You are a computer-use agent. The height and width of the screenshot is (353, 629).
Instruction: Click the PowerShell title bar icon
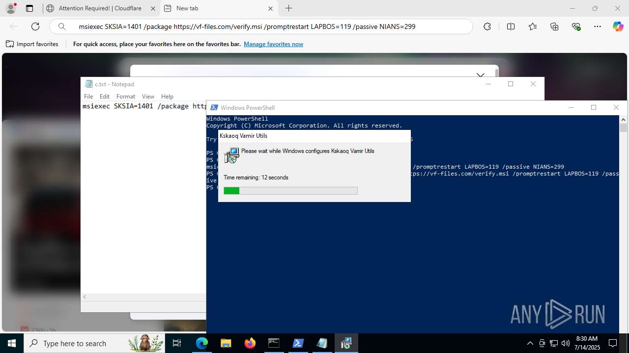tap(214, 107)
